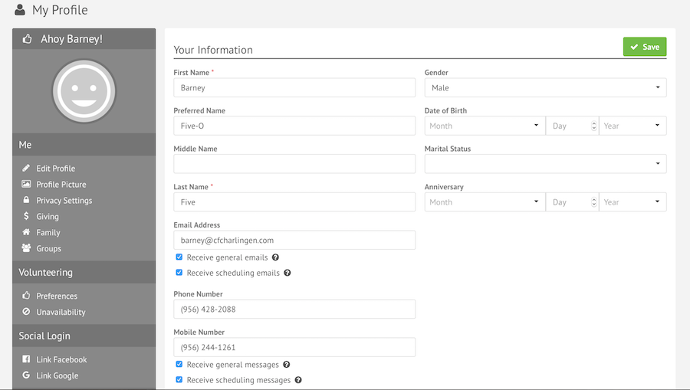The image size is (690, 390).
Task: Click the smiley avatar profile picture
Action: pyautogui.click(x=84, y=91)
